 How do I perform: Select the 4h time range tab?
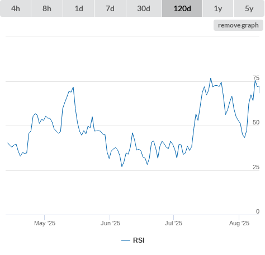[x=16, y=8]
